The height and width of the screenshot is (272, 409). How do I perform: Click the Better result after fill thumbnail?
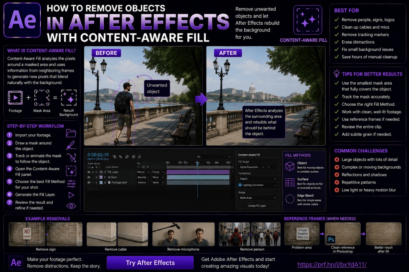coord(383,234)
